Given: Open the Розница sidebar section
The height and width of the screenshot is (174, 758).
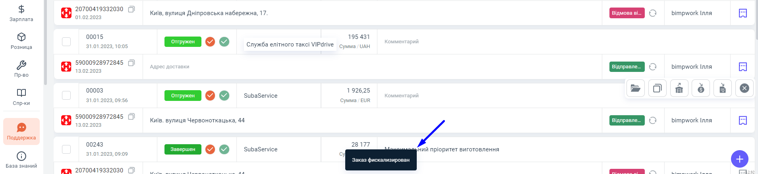Looking at the screenshot, I should 21,41.
